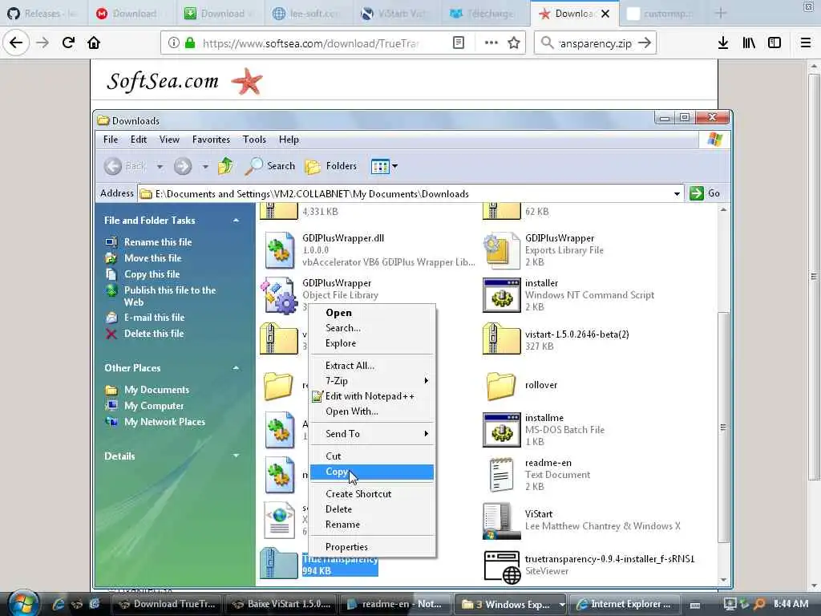
Task: Expand Back history dropdown arrow
Action: click(160, 167)
